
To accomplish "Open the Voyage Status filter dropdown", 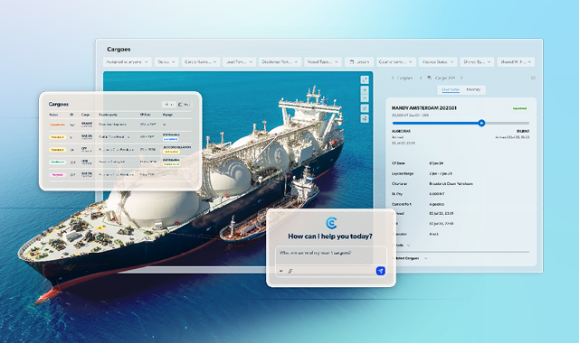I will [x=438, y=62].
